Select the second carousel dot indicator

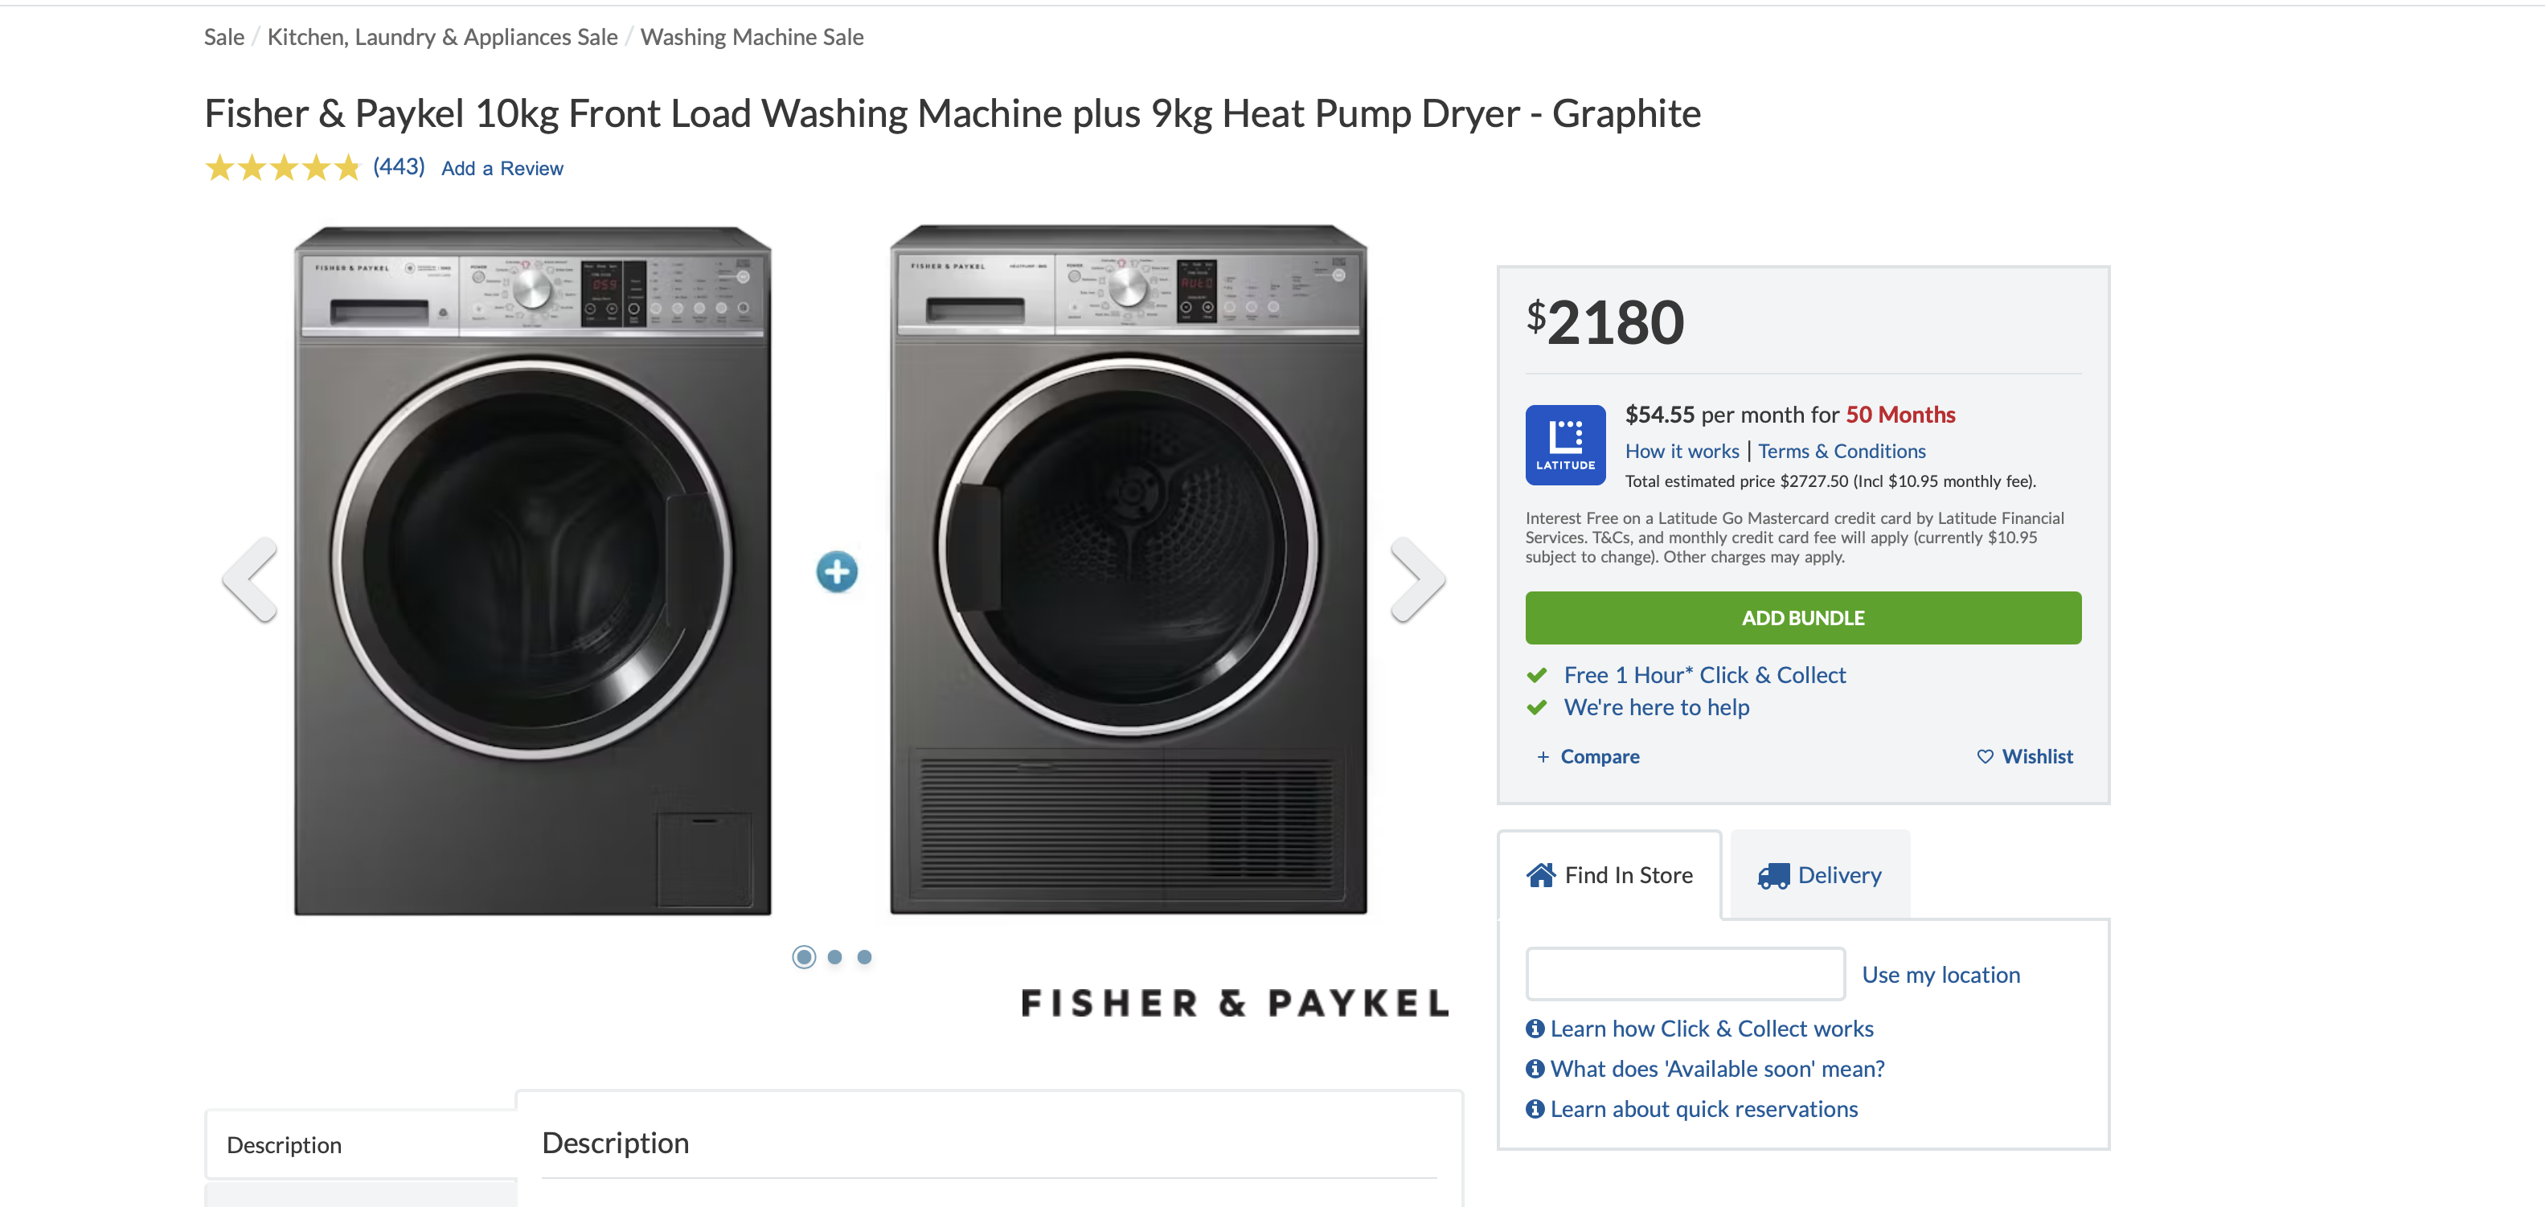click(835, 957)
